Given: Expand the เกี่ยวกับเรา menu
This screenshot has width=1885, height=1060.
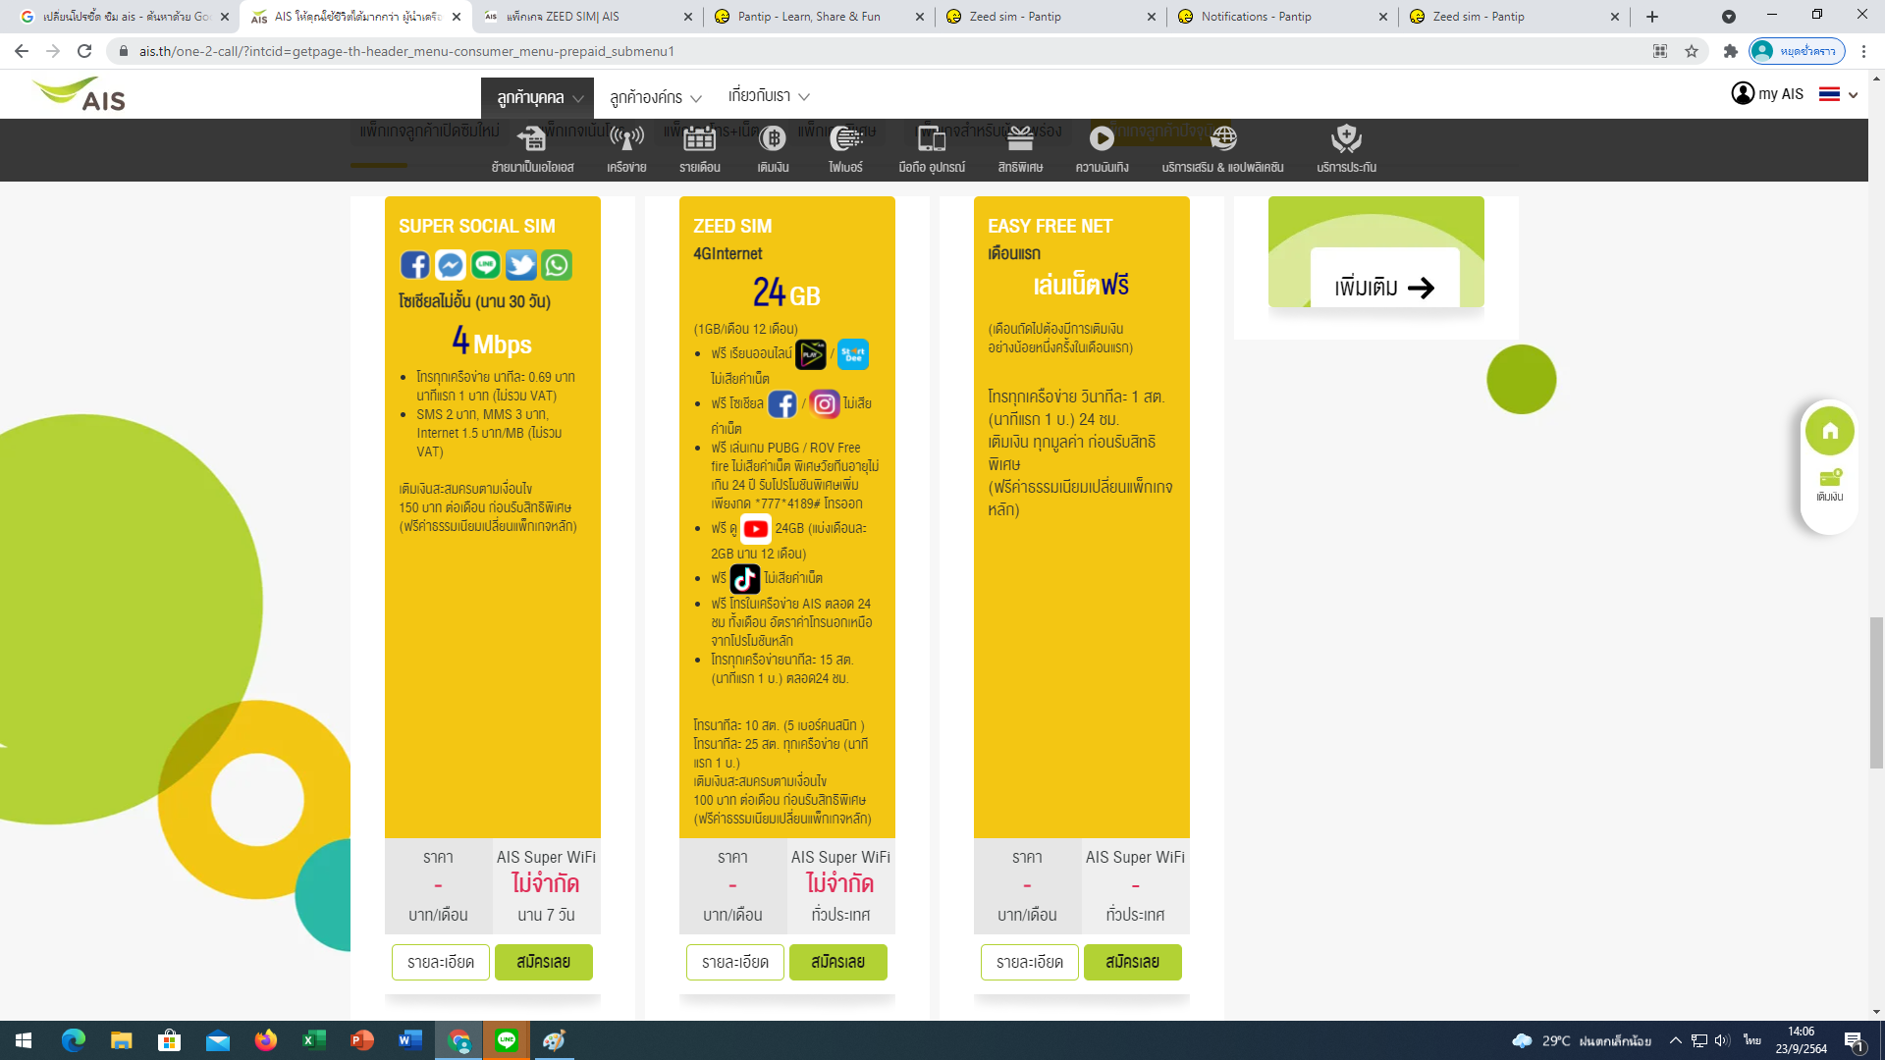Looking at the screenshot, I should (x=769, y=96).
